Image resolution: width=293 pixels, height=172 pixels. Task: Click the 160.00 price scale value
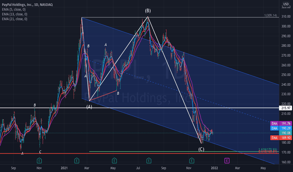286,162
